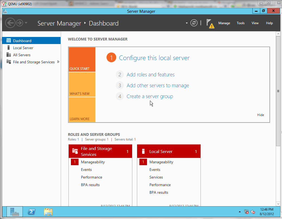Click Create a server group link
The image size is (282, 219).
pos(150,96)
